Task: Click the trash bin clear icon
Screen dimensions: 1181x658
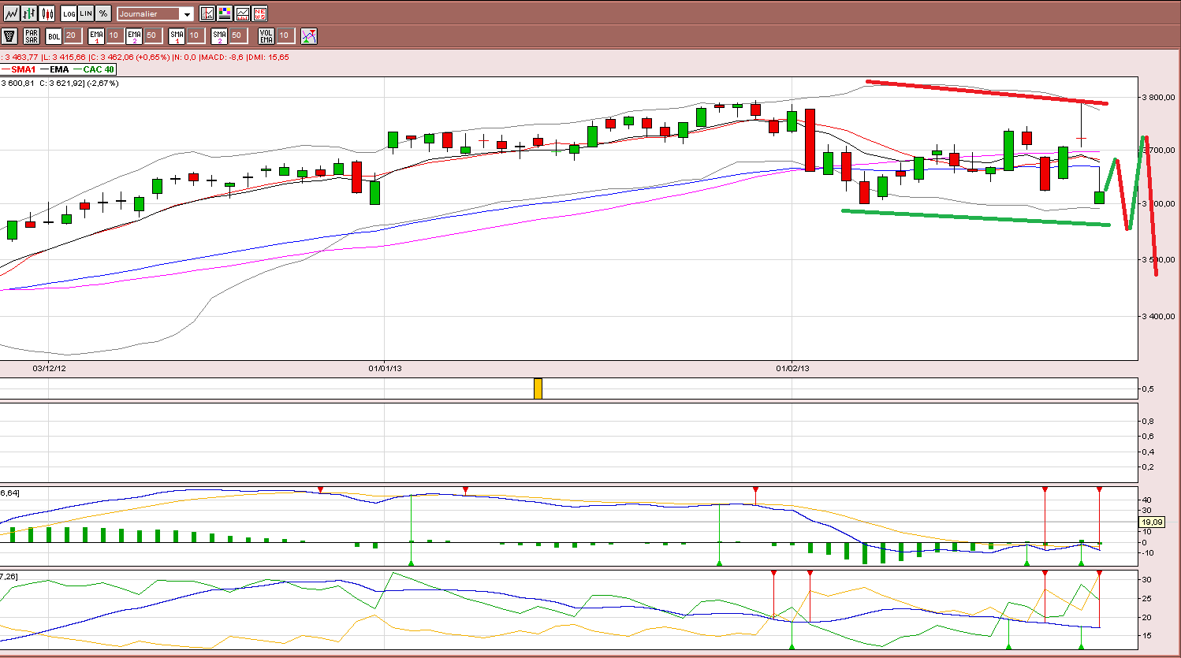Action: tap(9, 35)
